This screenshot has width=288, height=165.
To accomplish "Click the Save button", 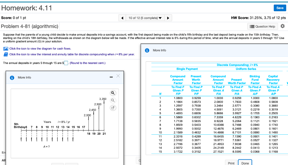I will click(x=280, y=8).
